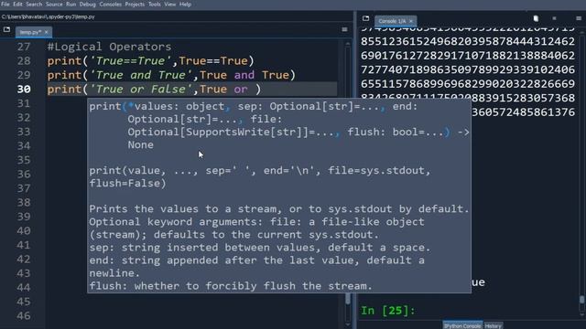This screenshot has height=329, width=586.
Task: Open the Source menu
Action: click(54, 5)
